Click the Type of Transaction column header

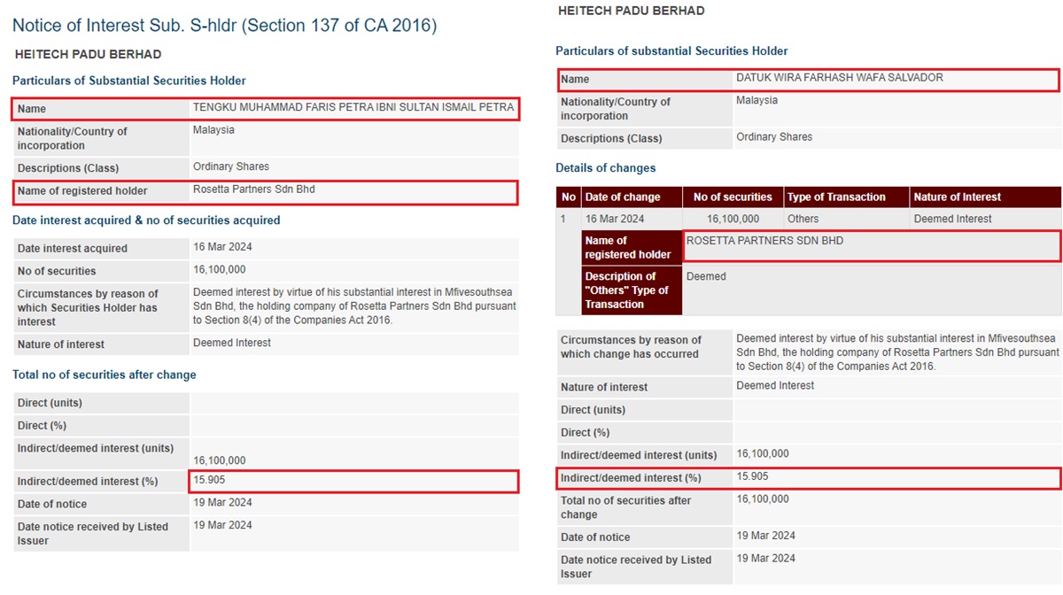tap(836, 197)
